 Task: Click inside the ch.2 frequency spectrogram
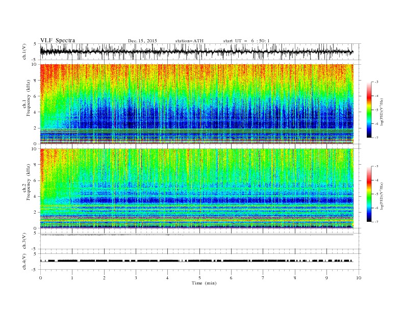pyautogui.click(x=196, y=189)
